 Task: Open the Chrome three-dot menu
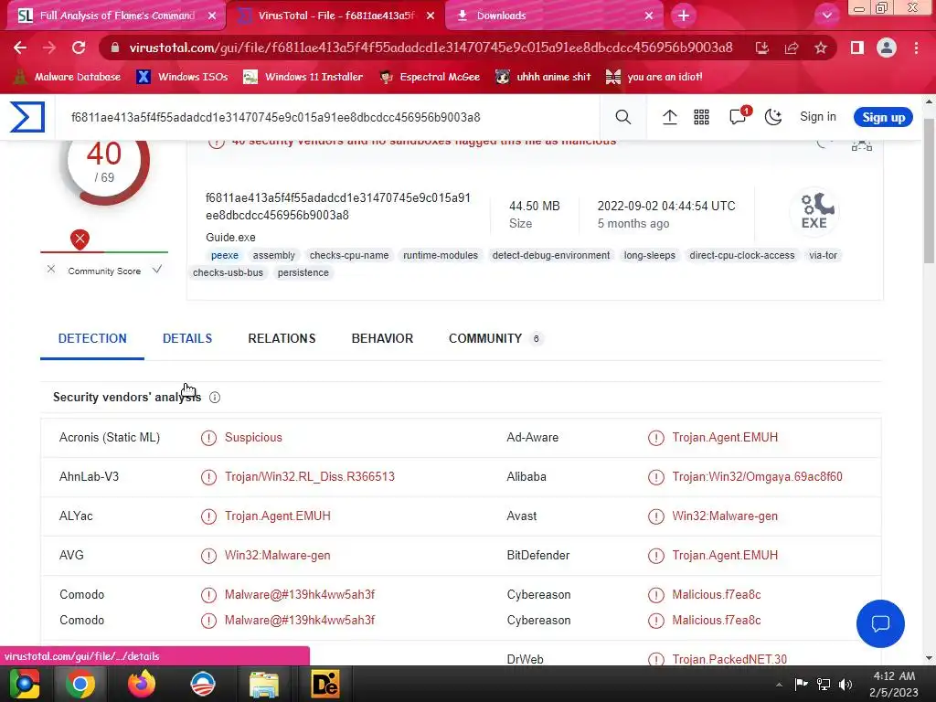916,48
